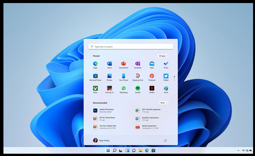Open the Photos app
Screen dimensions: 255x156
pos(109,77)
